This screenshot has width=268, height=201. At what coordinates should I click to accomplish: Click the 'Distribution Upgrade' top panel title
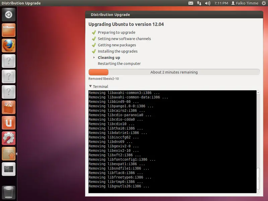[x=21, y=3]
